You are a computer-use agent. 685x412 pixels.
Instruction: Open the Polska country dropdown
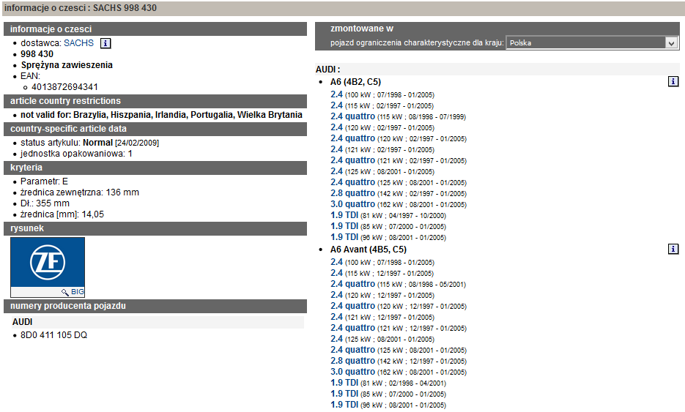click(x=592, y=42)
